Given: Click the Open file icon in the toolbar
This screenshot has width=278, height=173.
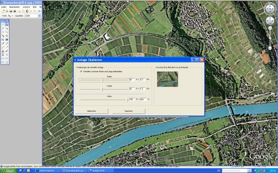Looking at the screenshot, I should [x=7, y=11].
